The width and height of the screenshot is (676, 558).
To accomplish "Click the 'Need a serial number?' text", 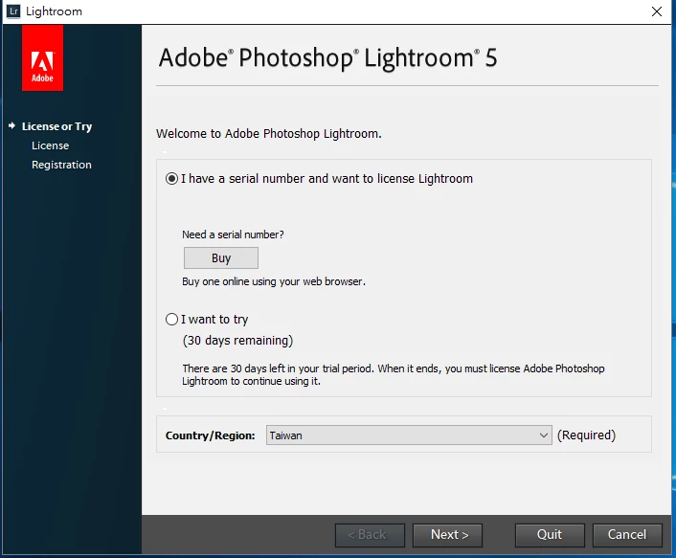I will point(233,234).
